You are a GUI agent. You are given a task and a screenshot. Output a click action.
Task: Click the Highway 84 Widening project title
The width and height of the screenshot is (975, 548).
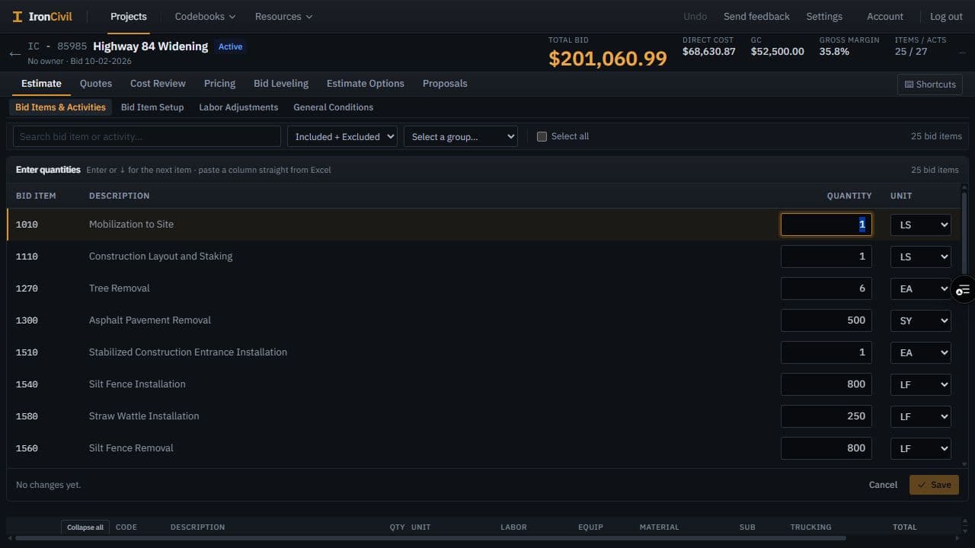coord(151,46)
